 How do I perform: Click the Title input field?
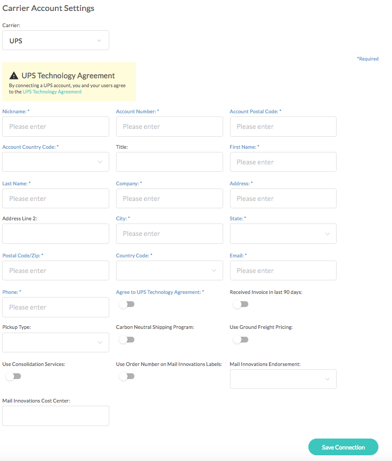coord(169,162)
